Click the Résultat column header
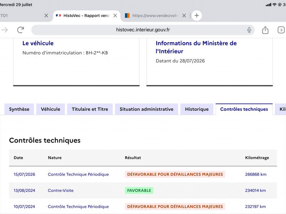Screen dimensions: 286x214 pyautogui.click(x=133, y=158)
